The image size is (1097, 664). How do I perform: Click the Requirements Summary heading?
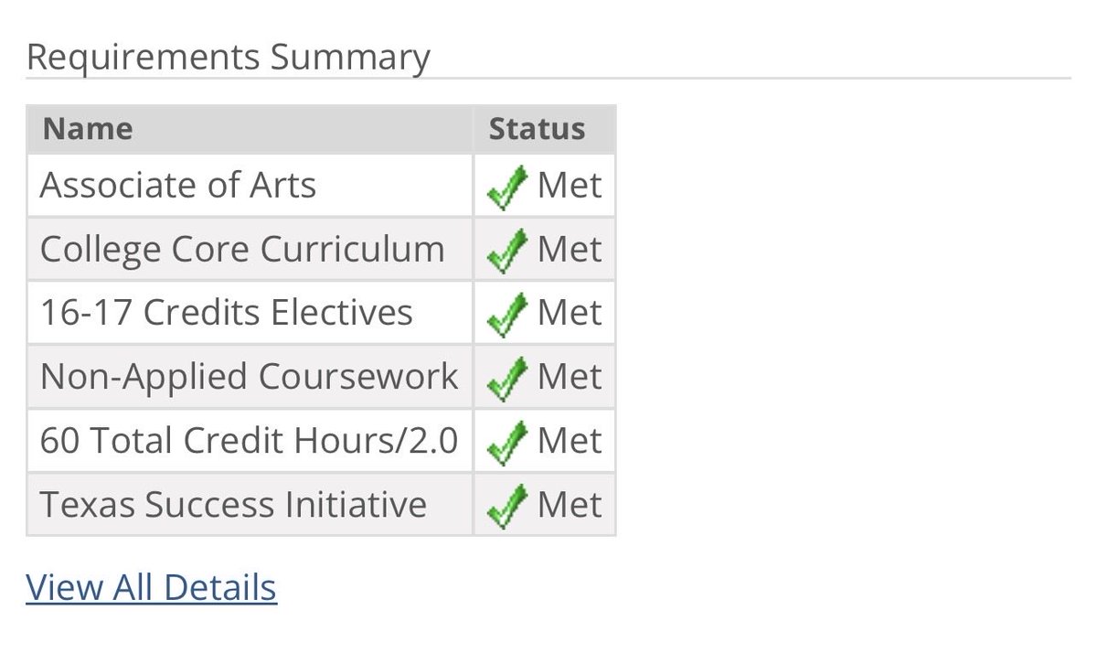pos(228,57)
